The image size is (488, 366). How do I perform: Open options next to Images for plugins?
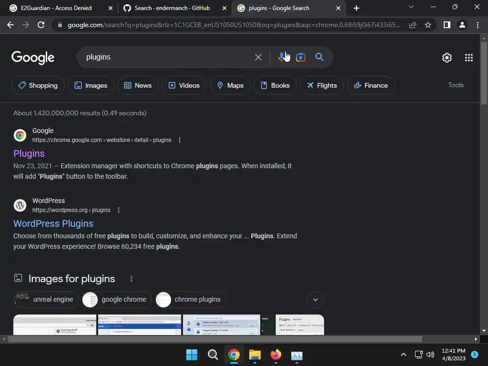[x=132, y=279]
